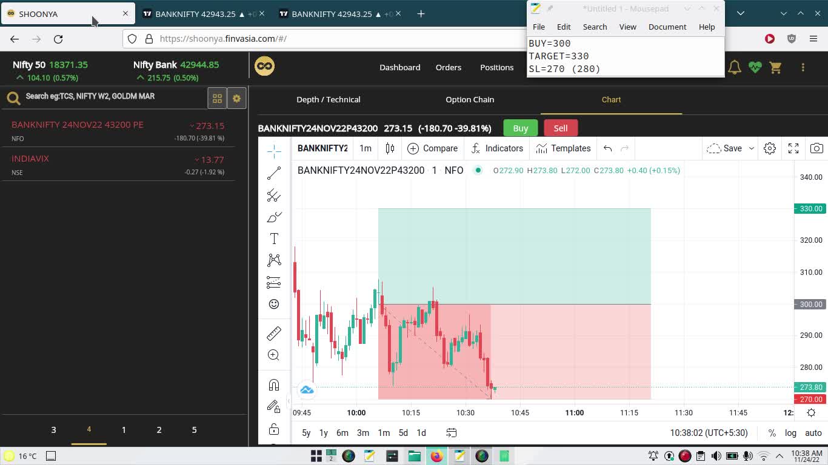
Task: Select BANKNIFTY 24NOV22 43200 PE watchlist row
Action: tap(118, 131)
